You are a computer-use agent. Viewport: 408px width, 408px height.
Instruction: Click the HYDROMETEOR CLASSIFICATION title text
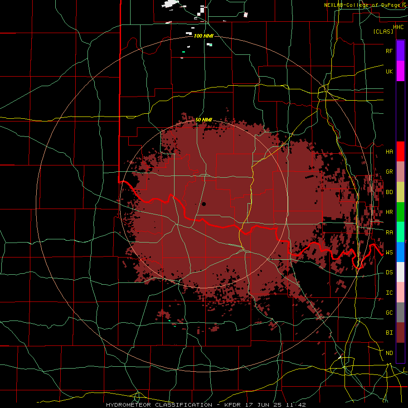159,405
